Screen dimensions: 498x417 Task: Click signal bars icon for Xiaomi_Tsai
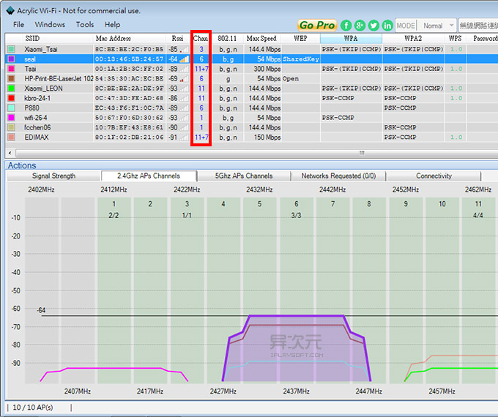click(185, 49)
